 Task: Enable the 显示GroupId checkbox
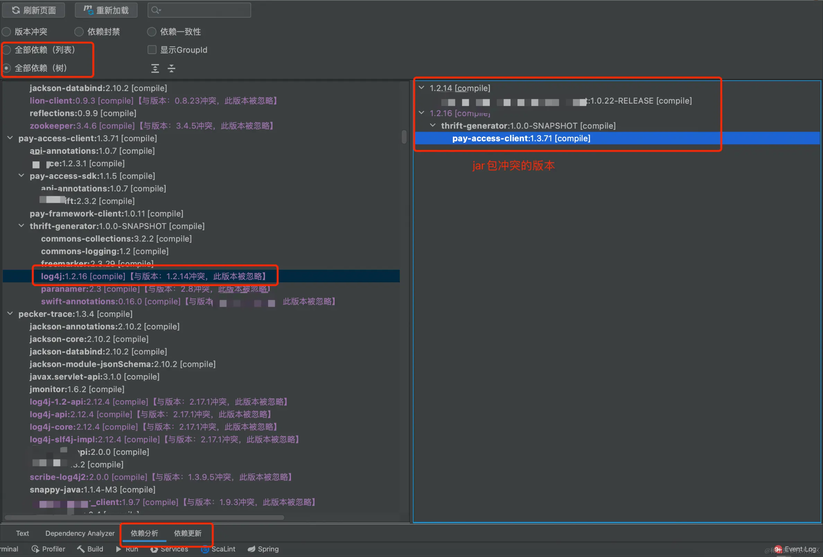point(152,50)
